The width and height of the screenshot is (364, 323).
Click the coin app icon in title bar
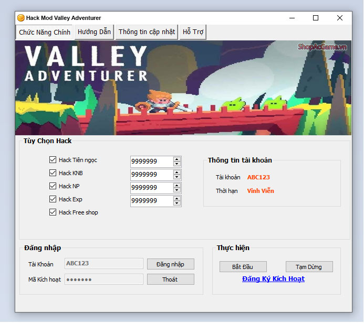[21, 18]
